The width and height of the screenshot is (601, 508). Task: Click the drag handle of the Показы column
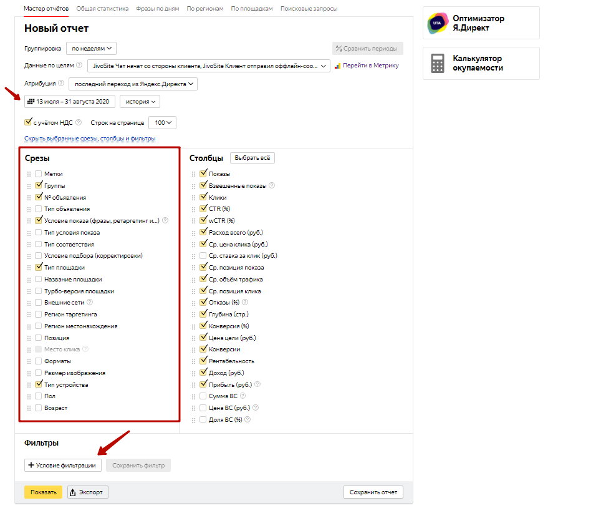[x=193, y=174]
